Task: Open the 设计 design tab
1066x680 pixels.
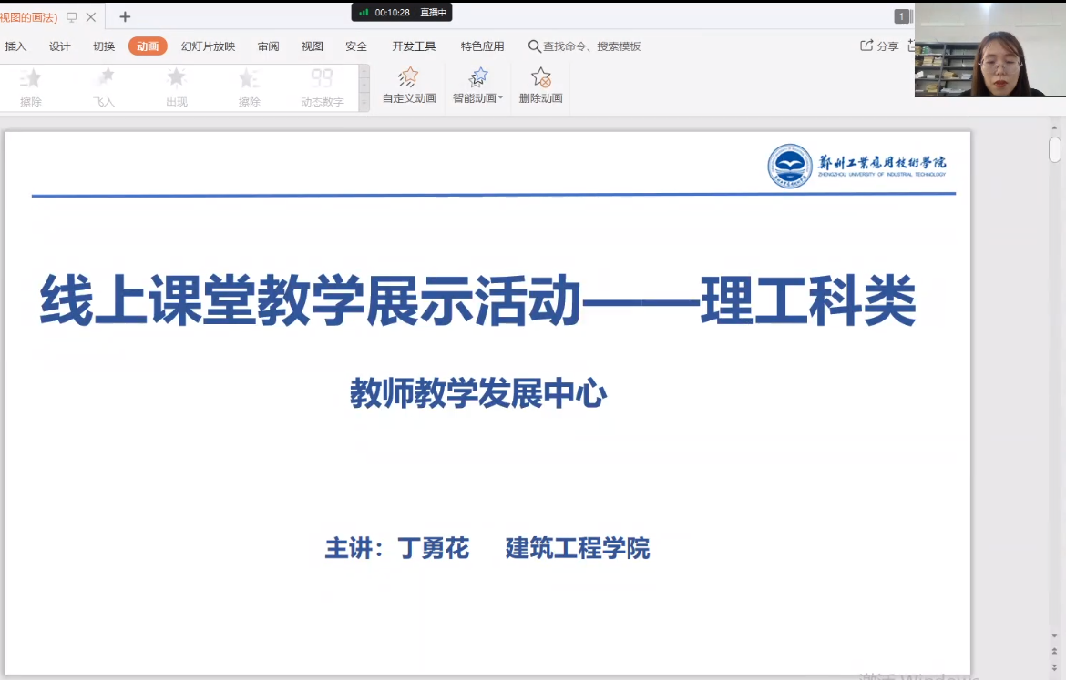Action: click(60, 46)
